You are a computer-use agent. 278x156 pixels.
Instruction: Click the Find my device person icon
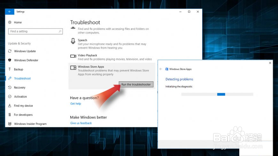pyautogui.click(x=10, y=106)
